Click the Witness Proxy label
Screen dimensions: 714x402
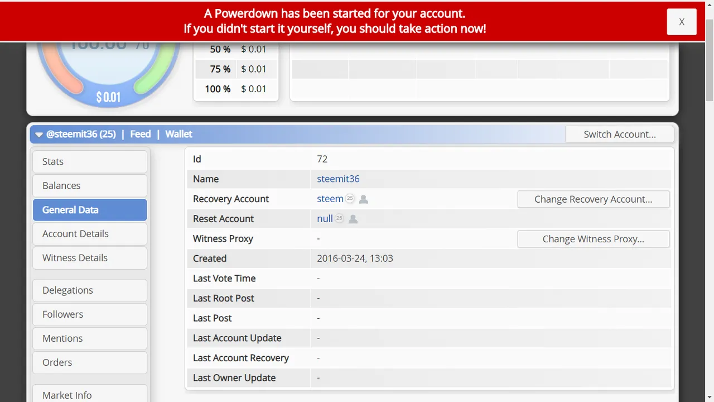223,238
